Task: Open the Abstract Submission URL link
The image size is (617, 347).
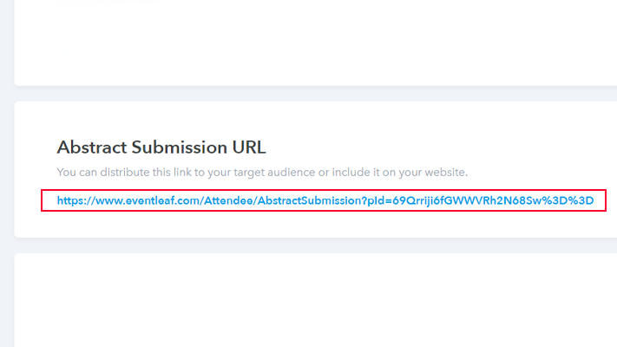Action: [x=325, y=201]
